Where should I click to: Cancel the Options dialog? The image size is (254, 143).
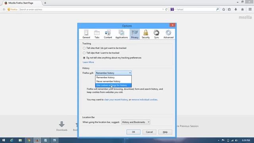click(x=149, y=132)
